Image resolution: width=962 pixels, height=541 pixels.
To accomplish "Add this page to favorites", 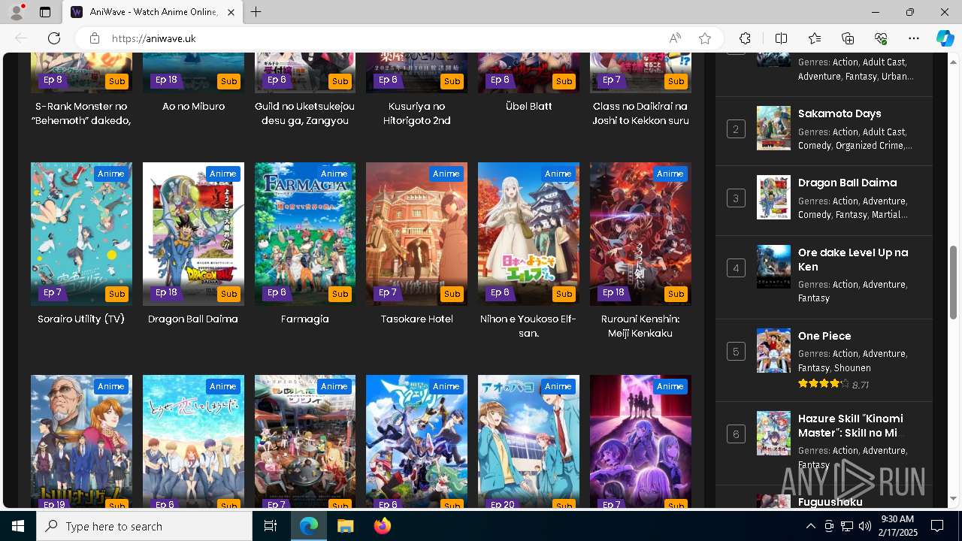I will [x=705, y=38].
